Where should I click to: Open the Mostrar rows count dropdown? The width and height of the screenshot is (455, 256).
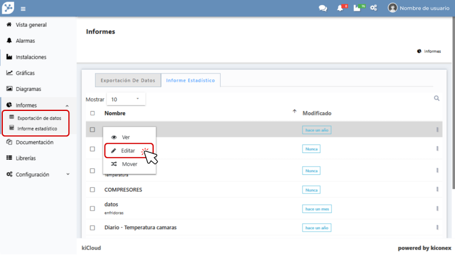126,99
